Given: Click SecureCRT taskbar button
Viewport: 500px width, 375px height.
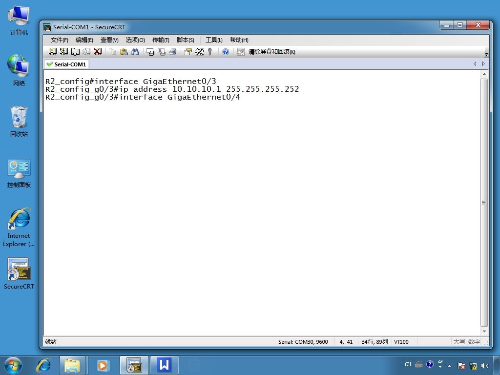Looking at the screenshot, I should coord(134,365).
